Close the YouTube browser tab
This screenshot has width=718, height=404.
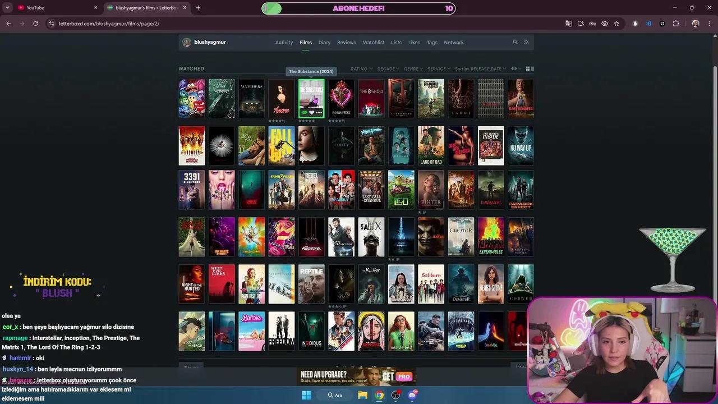point(95,8)
